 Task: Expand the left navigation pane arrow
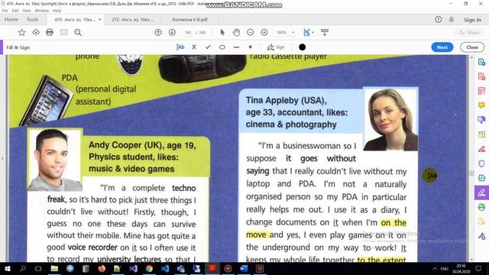(x=2, y=158)
